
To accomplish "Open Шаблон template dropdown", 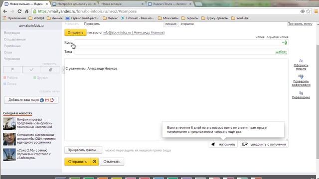I will (x=281, y=52).
